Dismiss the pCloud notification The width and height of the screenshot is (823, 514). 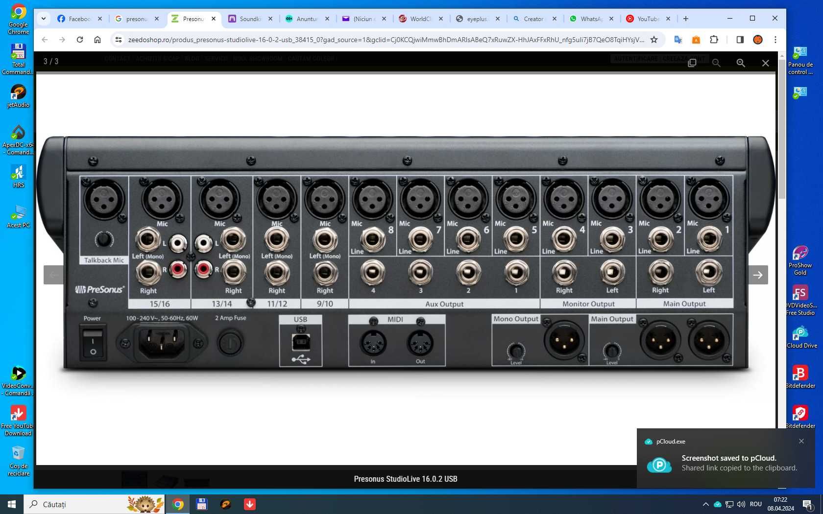(801, 441)
